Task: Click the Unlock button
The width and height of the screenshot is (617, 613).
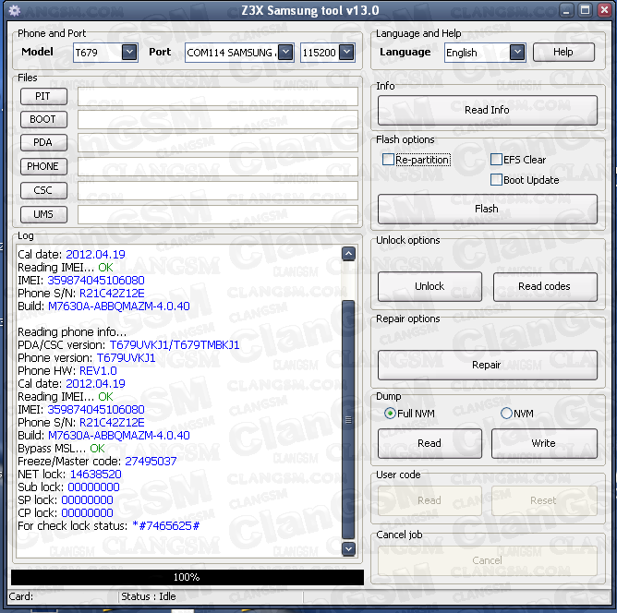Action: pos(429,286)
